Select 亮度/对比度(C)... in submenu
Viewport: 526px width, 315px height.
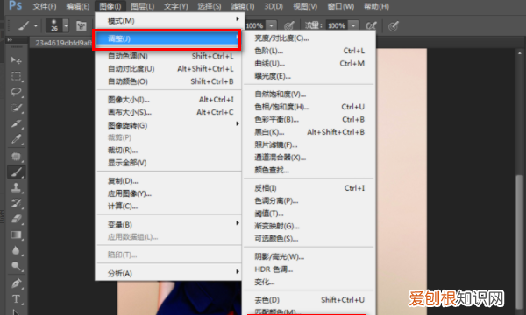tap(309, 38)
